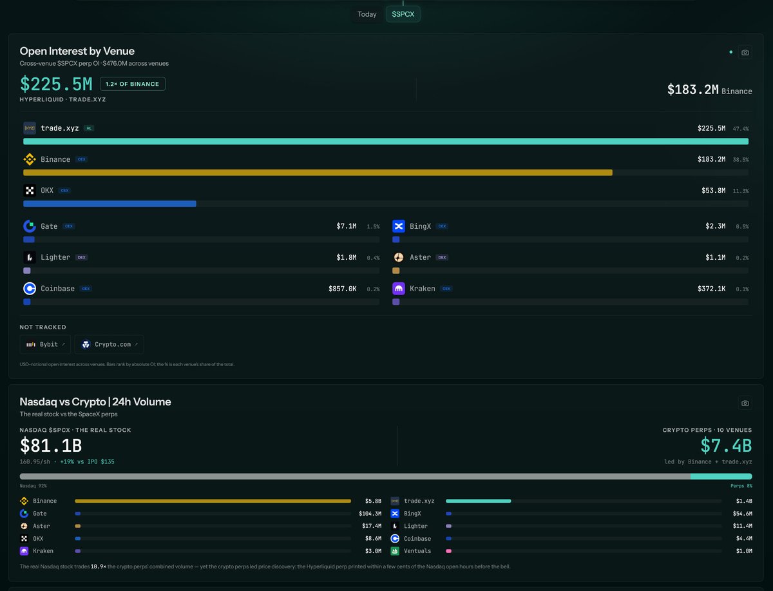
Task: Click the camera icon in Nasdaq vs Crypto panel
Action: (x=745, y=403)
